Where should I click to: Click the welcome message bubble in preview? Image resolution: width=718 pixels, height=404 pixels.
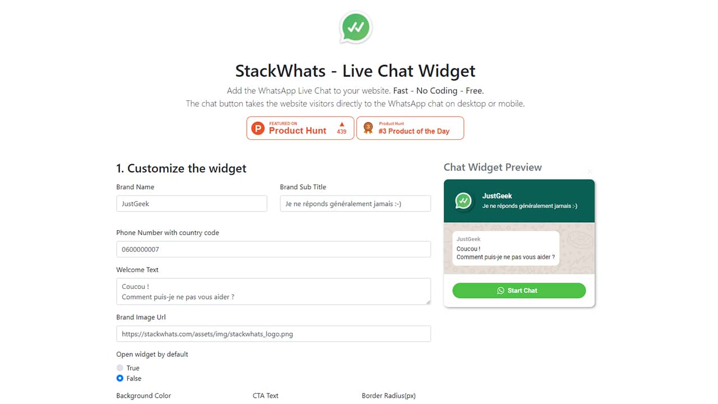pos(506,249)
